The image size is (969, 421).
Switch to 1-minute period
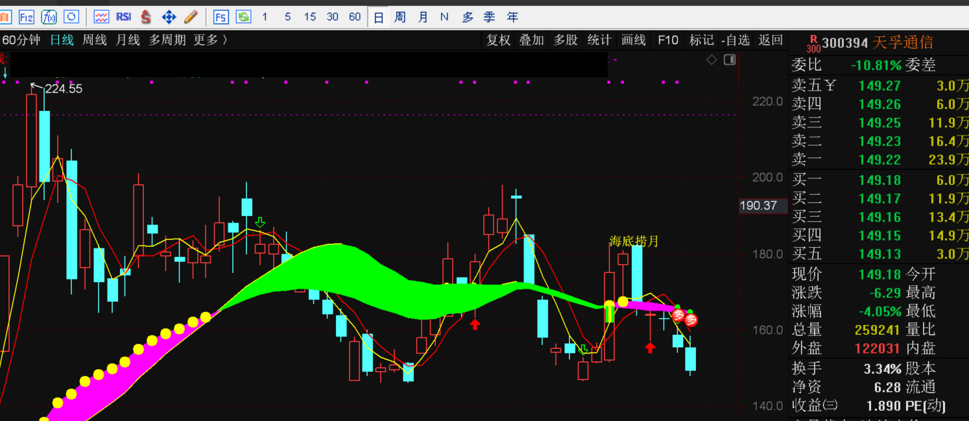tap(265, 17)
